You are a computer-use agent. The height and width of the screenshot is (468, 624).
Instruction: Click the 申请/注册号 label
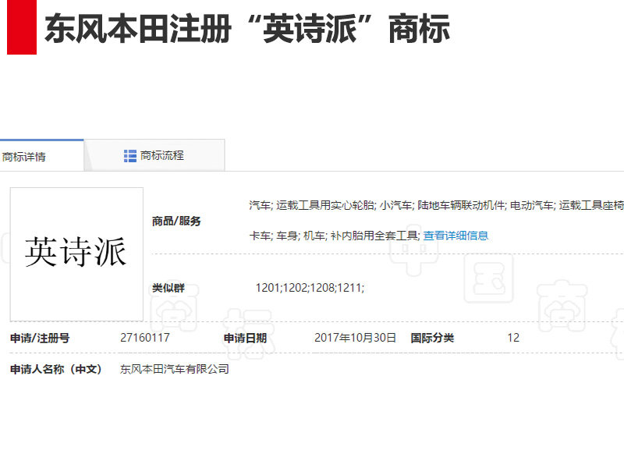click(40, 339)
